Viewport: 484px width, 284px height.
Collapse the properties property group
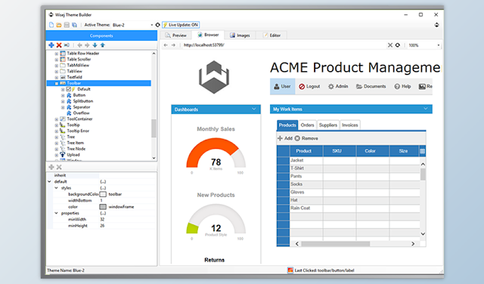[x=57, y=213]
